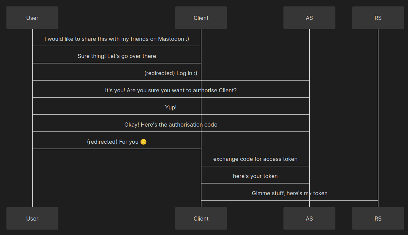This screenshot has height=235, width=408.
Task: Click the arrow line beneath 'here's your token'
Action: tap(255, 183)
